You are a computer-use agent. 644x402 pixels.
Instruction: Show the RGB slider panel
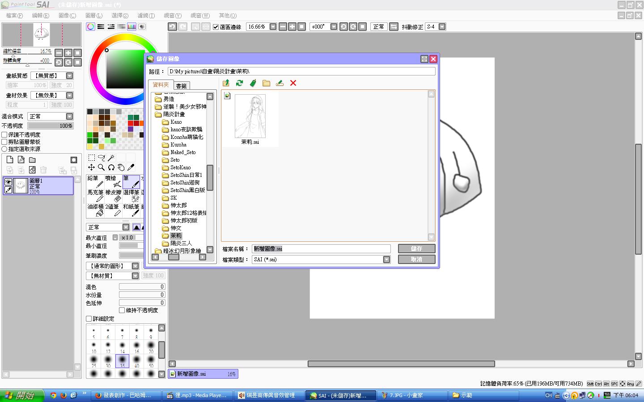coord(101,27)
